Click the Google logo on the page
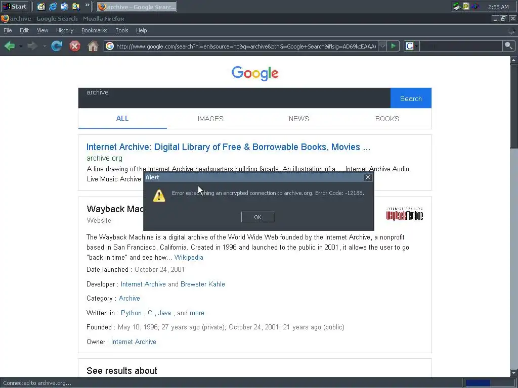This screenshot has height=388, width=518. (255, 73)
